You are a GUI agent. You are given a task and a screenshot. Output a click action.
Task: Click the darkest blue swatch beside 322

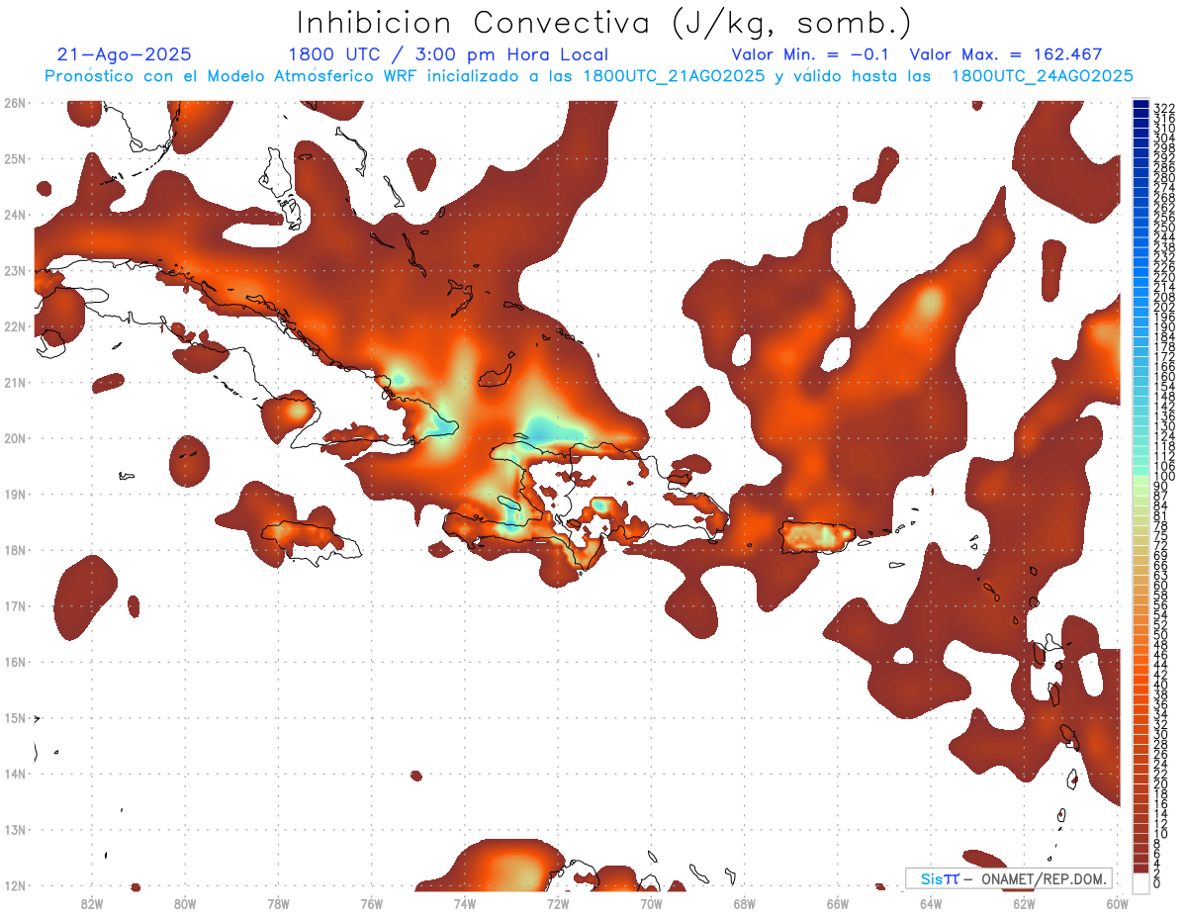(x=1141, y=105)
